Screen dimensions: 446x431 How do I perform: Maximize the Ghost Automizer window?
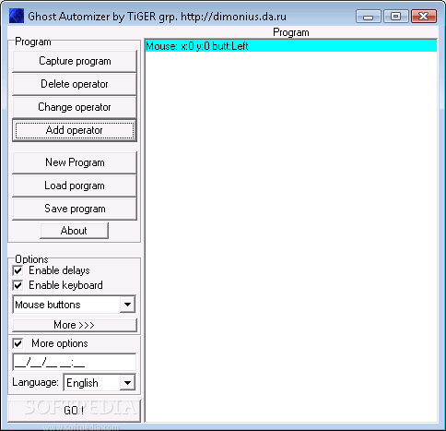click(396, 17)
